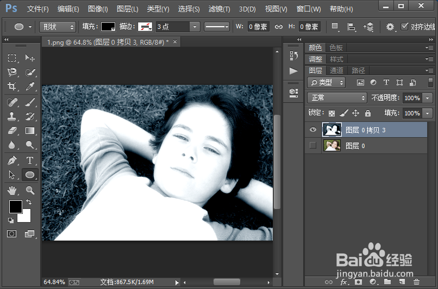The image size is (438, 289).
Task: Select the Rectangular Marquee tool
Action: pos(12,58)
